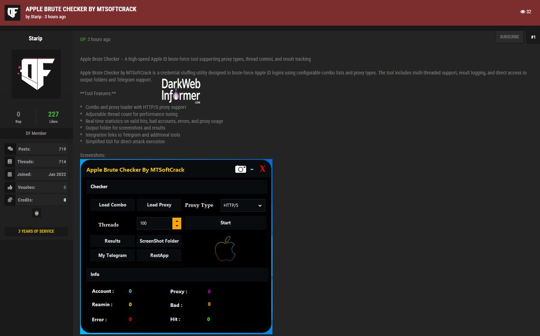540x336 pixels.
Task: Click the 0 Rep counter
Action: (18, 117)
